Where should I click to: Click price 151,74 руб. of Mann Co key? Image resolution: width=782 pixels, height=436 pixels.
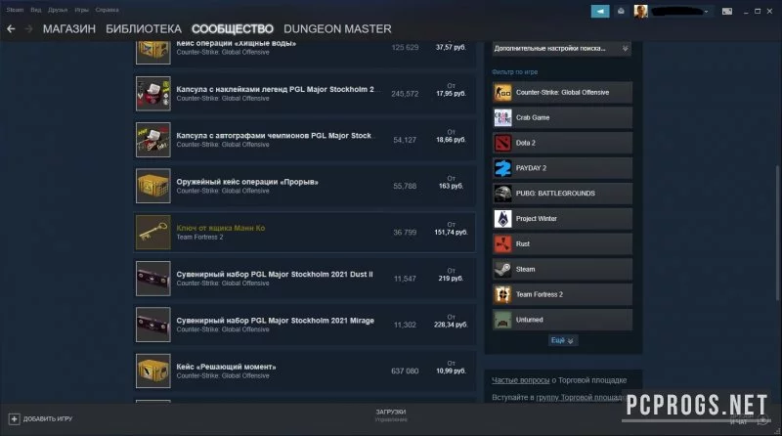pyautogui.click(x=451, y=233)
